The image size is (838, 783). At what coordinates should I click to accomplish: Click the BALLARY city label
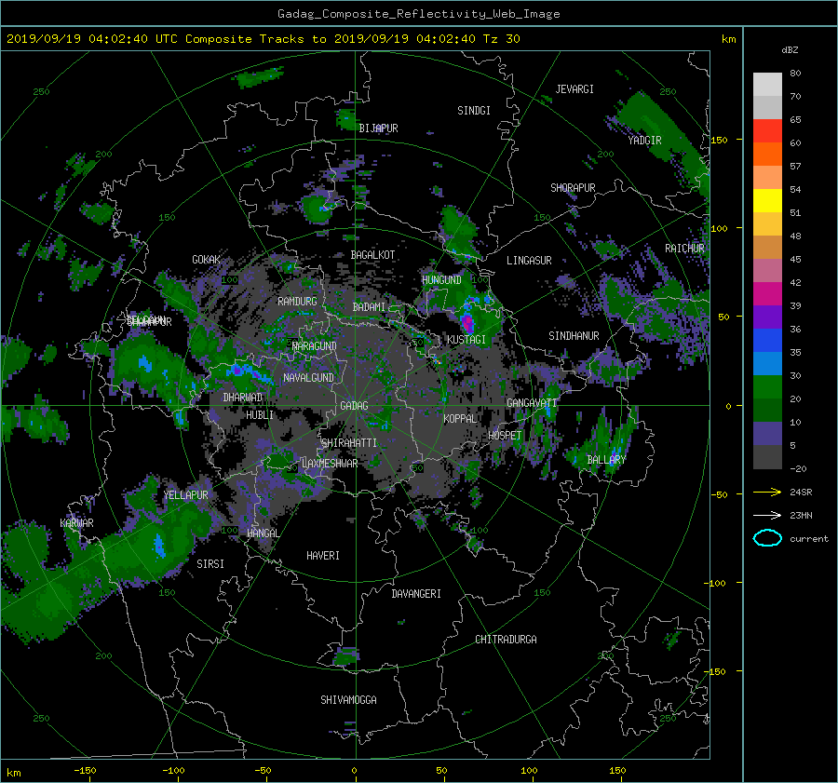tap(606, 460)
